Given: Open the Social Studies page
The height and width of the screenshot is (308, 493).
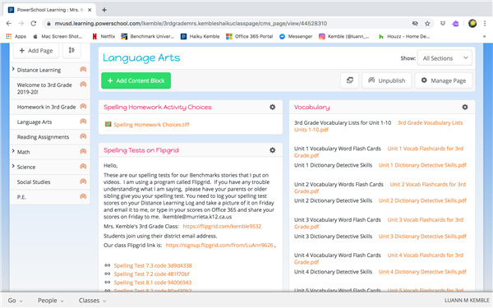Looking at the screenshot, I should point(34,182).
